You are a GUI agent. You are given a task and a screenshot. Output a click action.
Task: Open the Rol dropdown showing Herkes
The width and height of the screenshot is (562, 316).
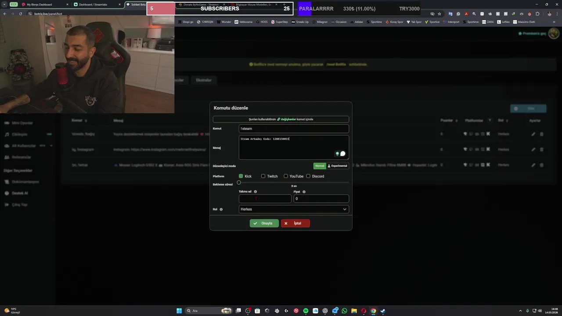click(x=294, y=209)
